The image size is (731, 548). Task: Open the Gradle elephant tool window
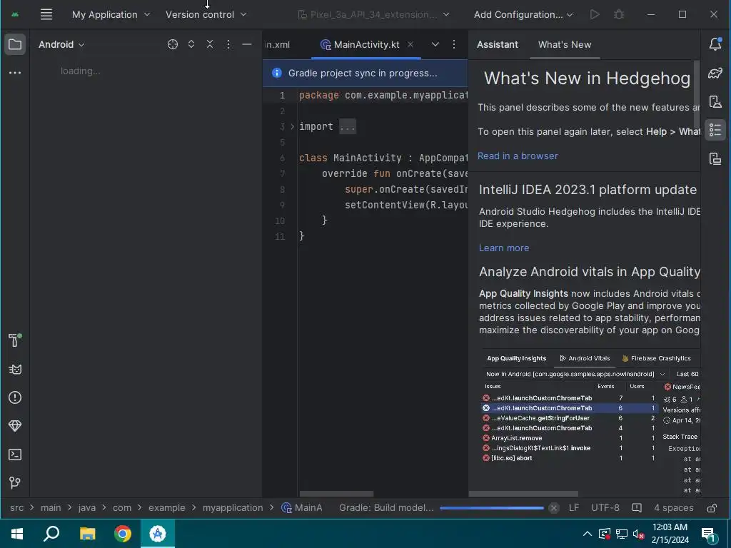click(x=715, y=73)
